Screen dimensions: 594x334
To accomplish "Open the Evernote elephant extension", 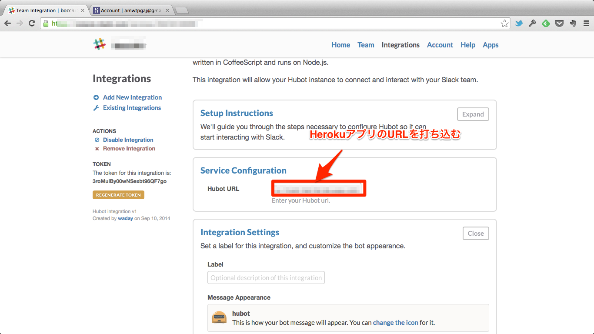I will pos(573,23).
